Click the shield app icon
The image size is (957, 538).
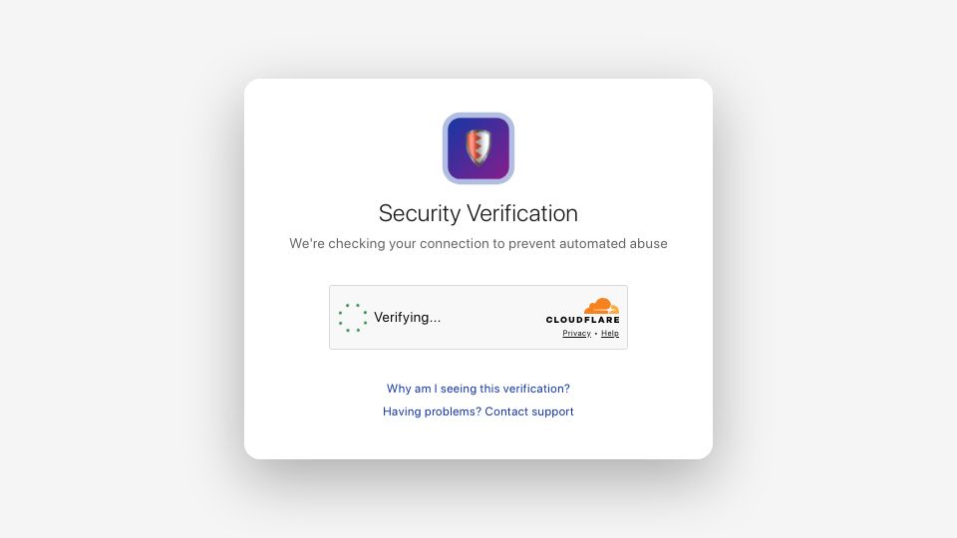[478, 148]
